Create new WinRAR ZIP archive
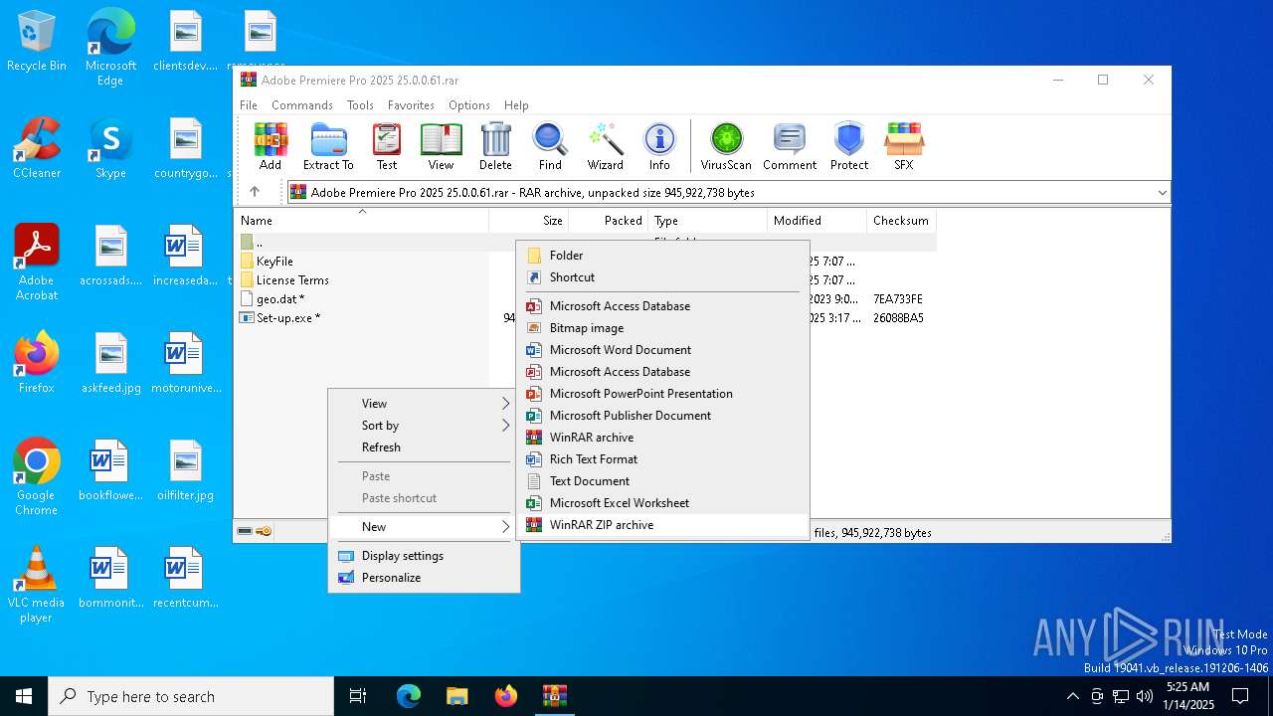Image resolution: width=1273 pixels, height=716 pixels. [662, 524]
